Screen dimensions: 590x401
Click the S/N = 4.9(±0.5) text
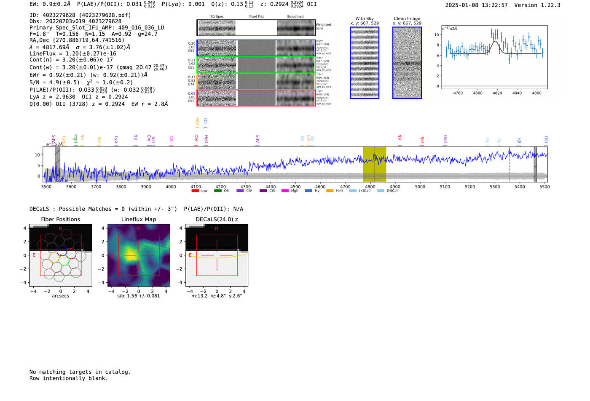click(x=54, y=82)
